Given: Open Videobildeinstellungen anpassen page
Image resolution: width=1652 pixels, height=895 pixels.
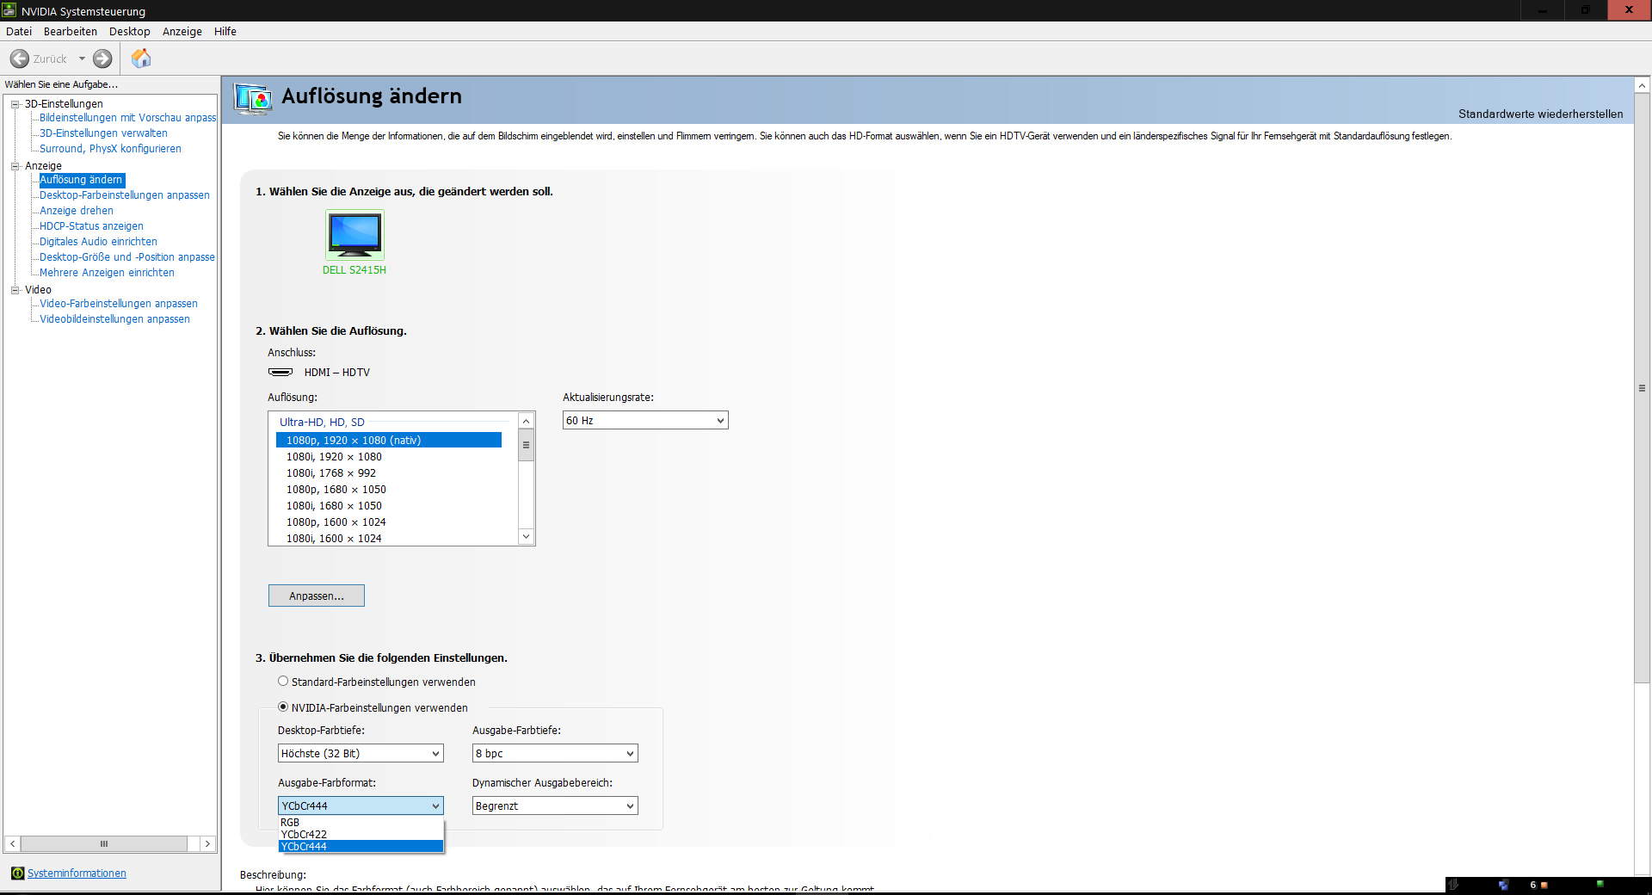Looking at the screenshot, I should point(114,319).
